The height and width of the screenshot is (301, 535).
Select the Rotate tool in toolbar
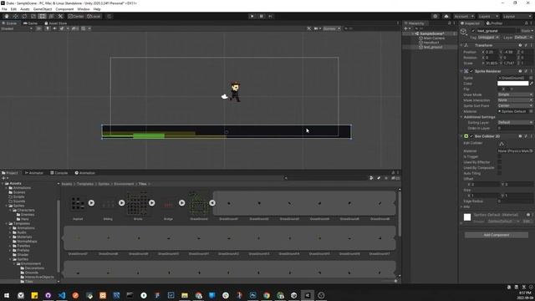(24, 17)
